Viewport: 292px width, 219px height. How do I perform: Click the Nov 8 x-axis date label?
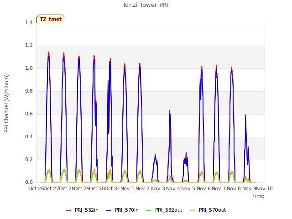234,188
